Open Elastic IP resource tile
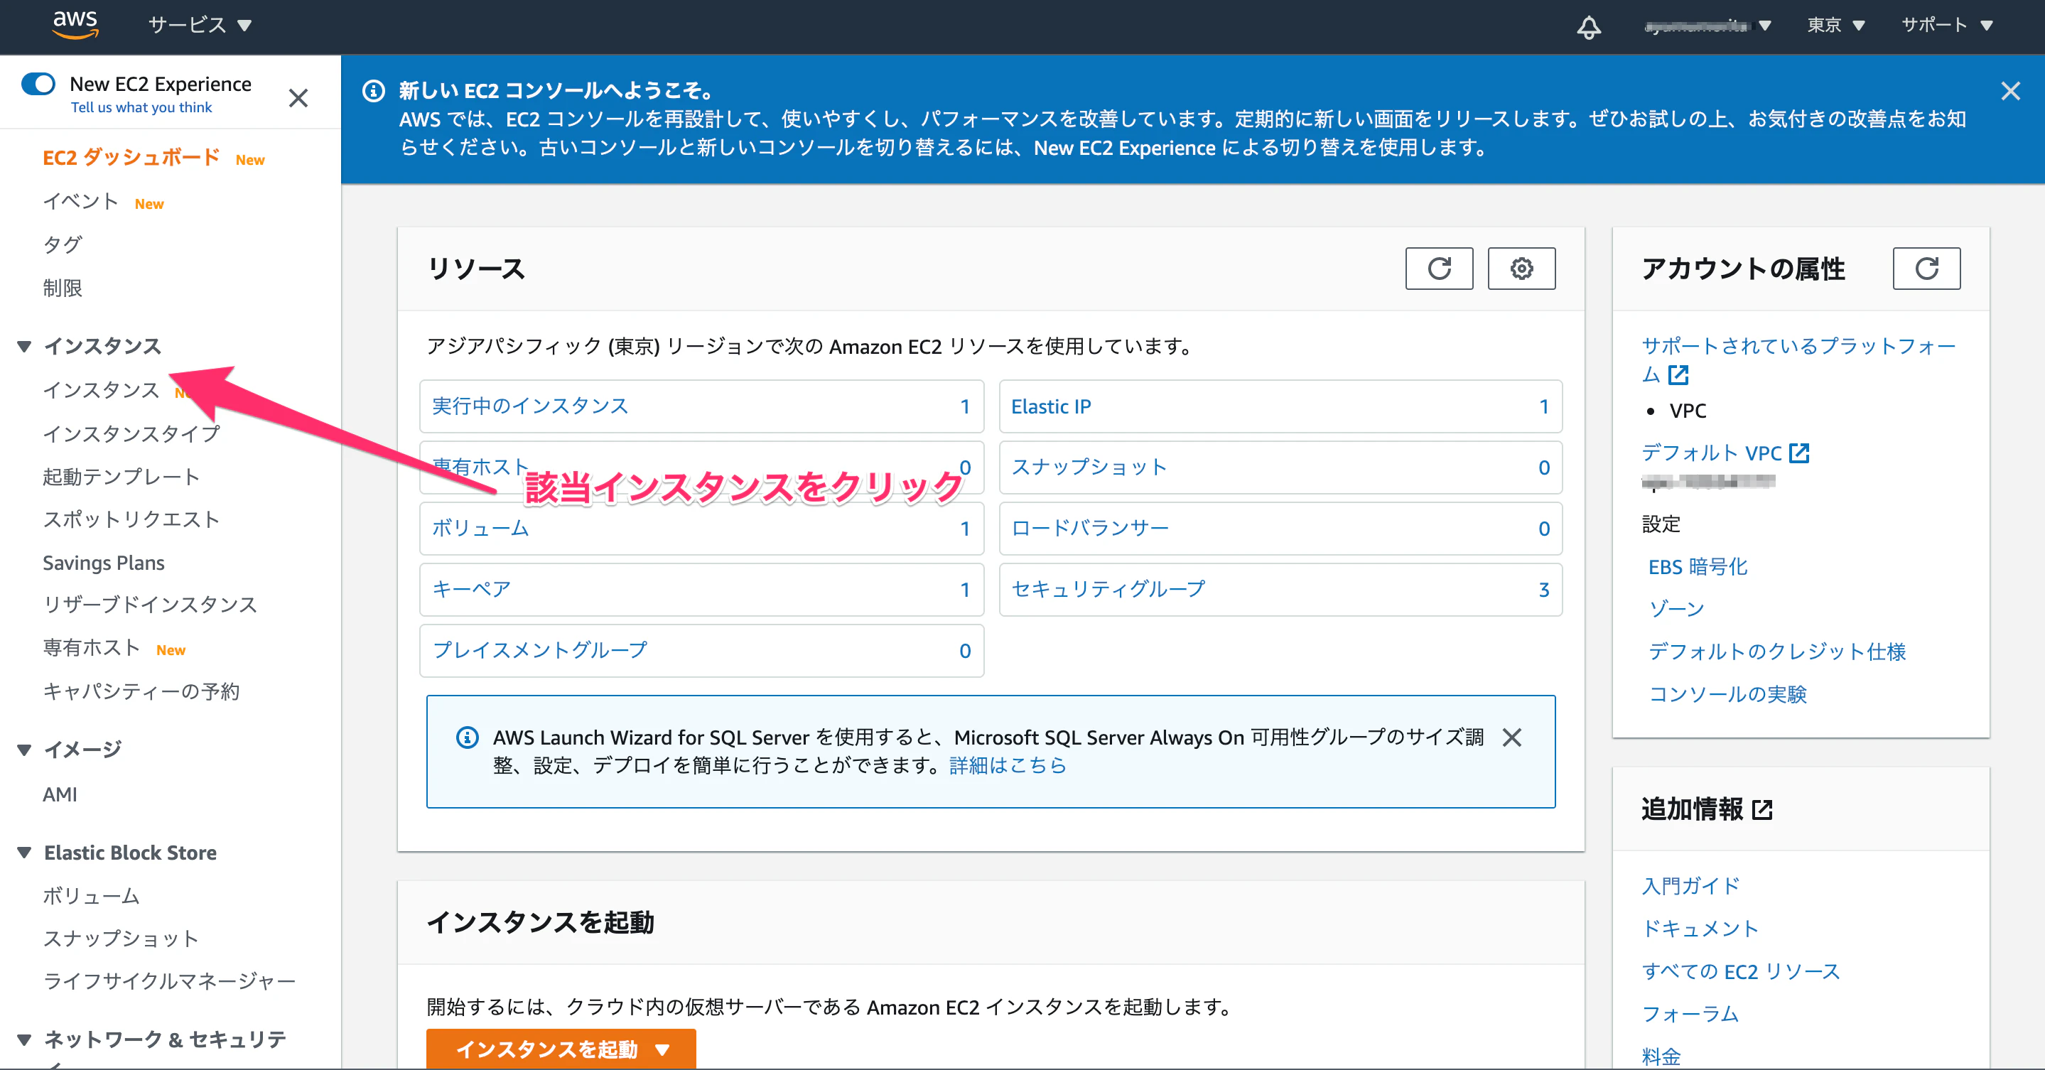The width and height of the screenshot is (2045, 1070). pos(1280,406)
